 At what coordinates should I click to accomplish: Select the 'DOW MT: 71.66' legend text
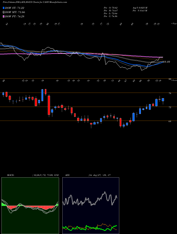[x=15, y=12]
